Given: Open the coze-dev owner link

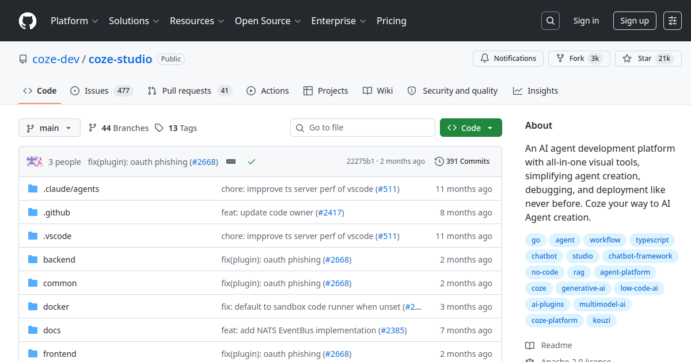Looking at the screenshot, I should pos(56,59).
